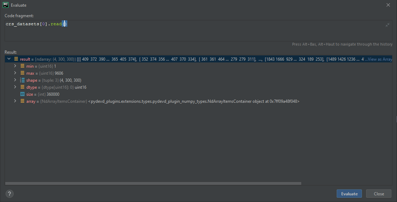Expand the dtype node
The width and height of the screenshot is (397, 202).
tap(15, 87)
